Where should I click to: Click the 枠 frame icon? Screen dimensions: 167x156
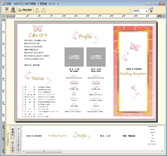click(151, 10)
